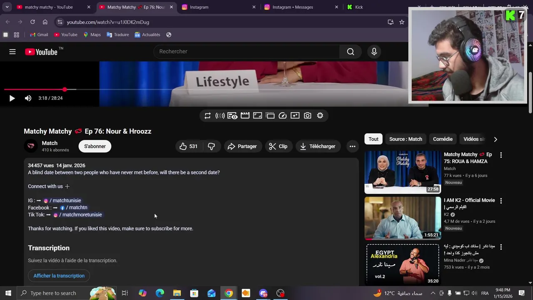Click Afficher la transcription button
Viewport: 533px width, 300px height.
click(59, 276)
